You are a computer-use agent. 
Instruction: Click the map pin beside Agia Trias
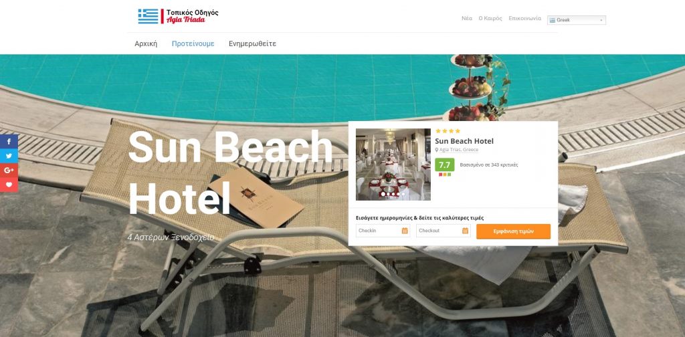[x=436, y=150]
